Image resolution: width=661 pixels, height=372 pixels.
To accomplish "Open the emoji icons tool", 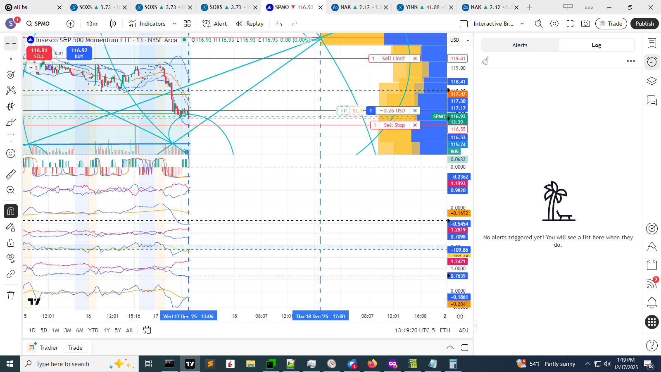I will click(11, 153).
